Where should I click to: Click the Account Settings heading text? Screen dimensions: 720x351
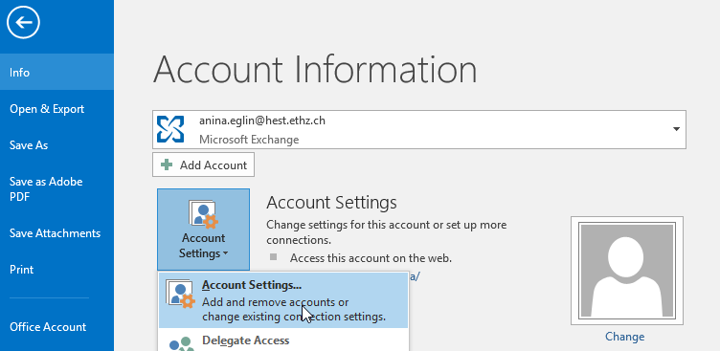coord(331,203)
